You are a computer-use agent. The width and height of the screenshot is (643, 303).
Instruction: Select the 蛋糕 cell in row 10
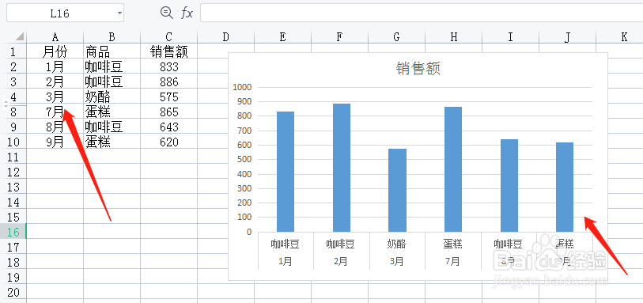pyautogui.click(x=112, y=142)
